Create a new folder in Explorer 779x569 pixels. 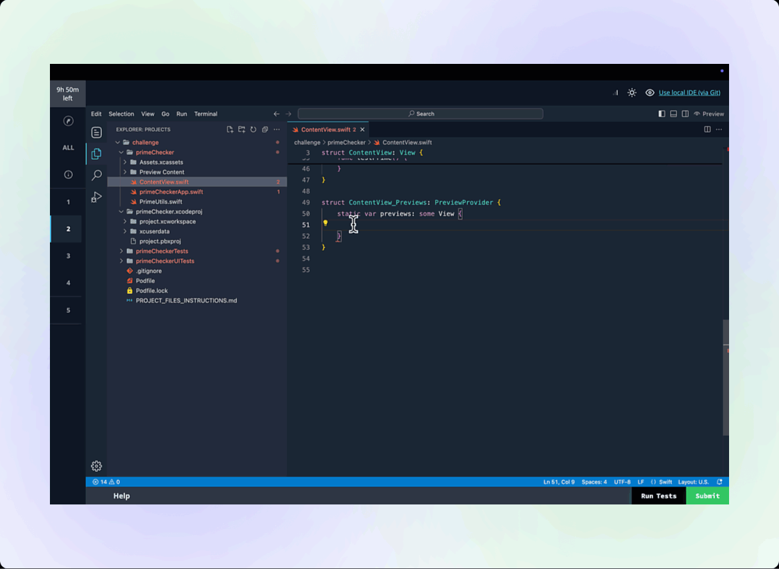pyautogui.click(x=242, y=130)
